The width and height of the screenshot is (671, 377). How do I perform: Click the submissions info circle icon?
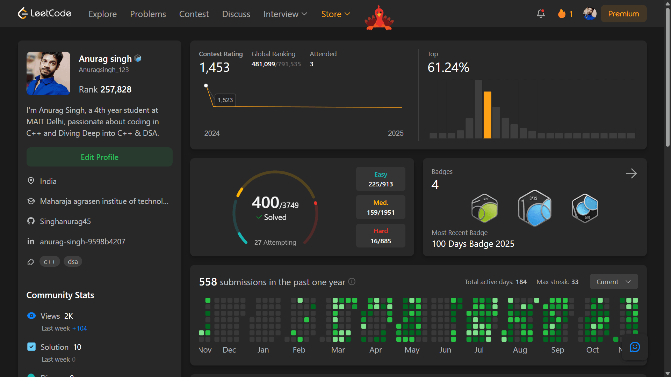352,282
